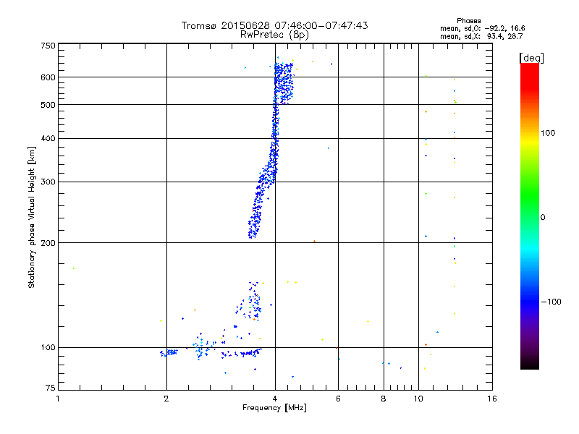Click the x-axis tick label '6'

tap(338, 399)
